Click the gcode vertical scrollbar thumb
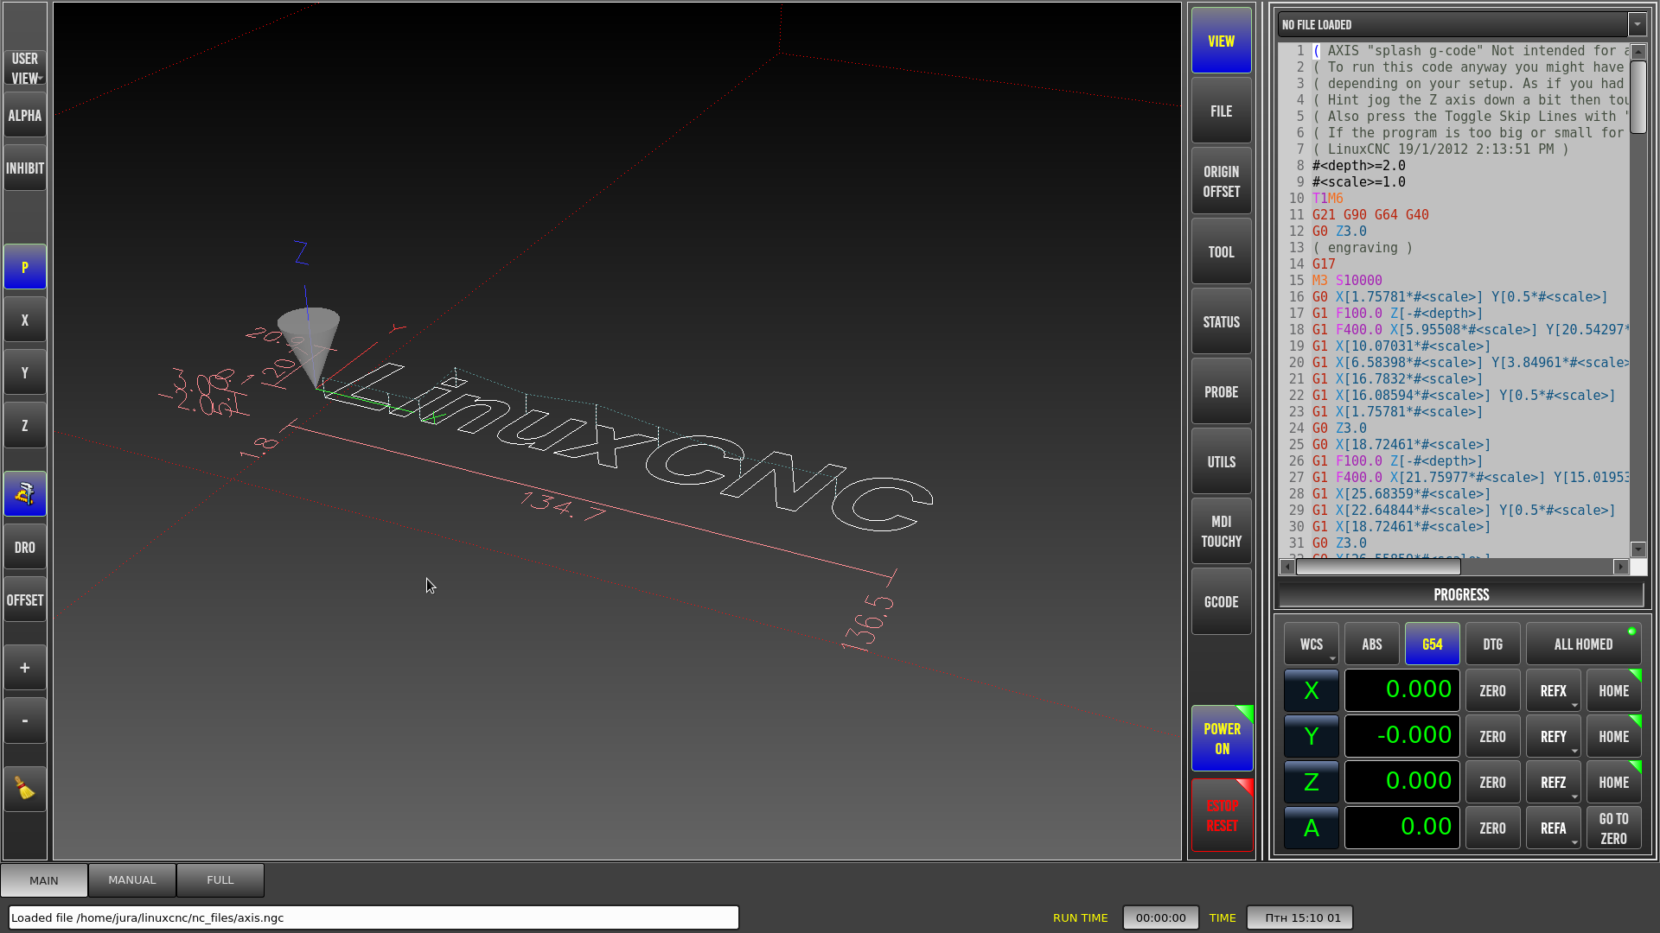Screen dimensions: 1660x933 click(x=1638, y=97)
